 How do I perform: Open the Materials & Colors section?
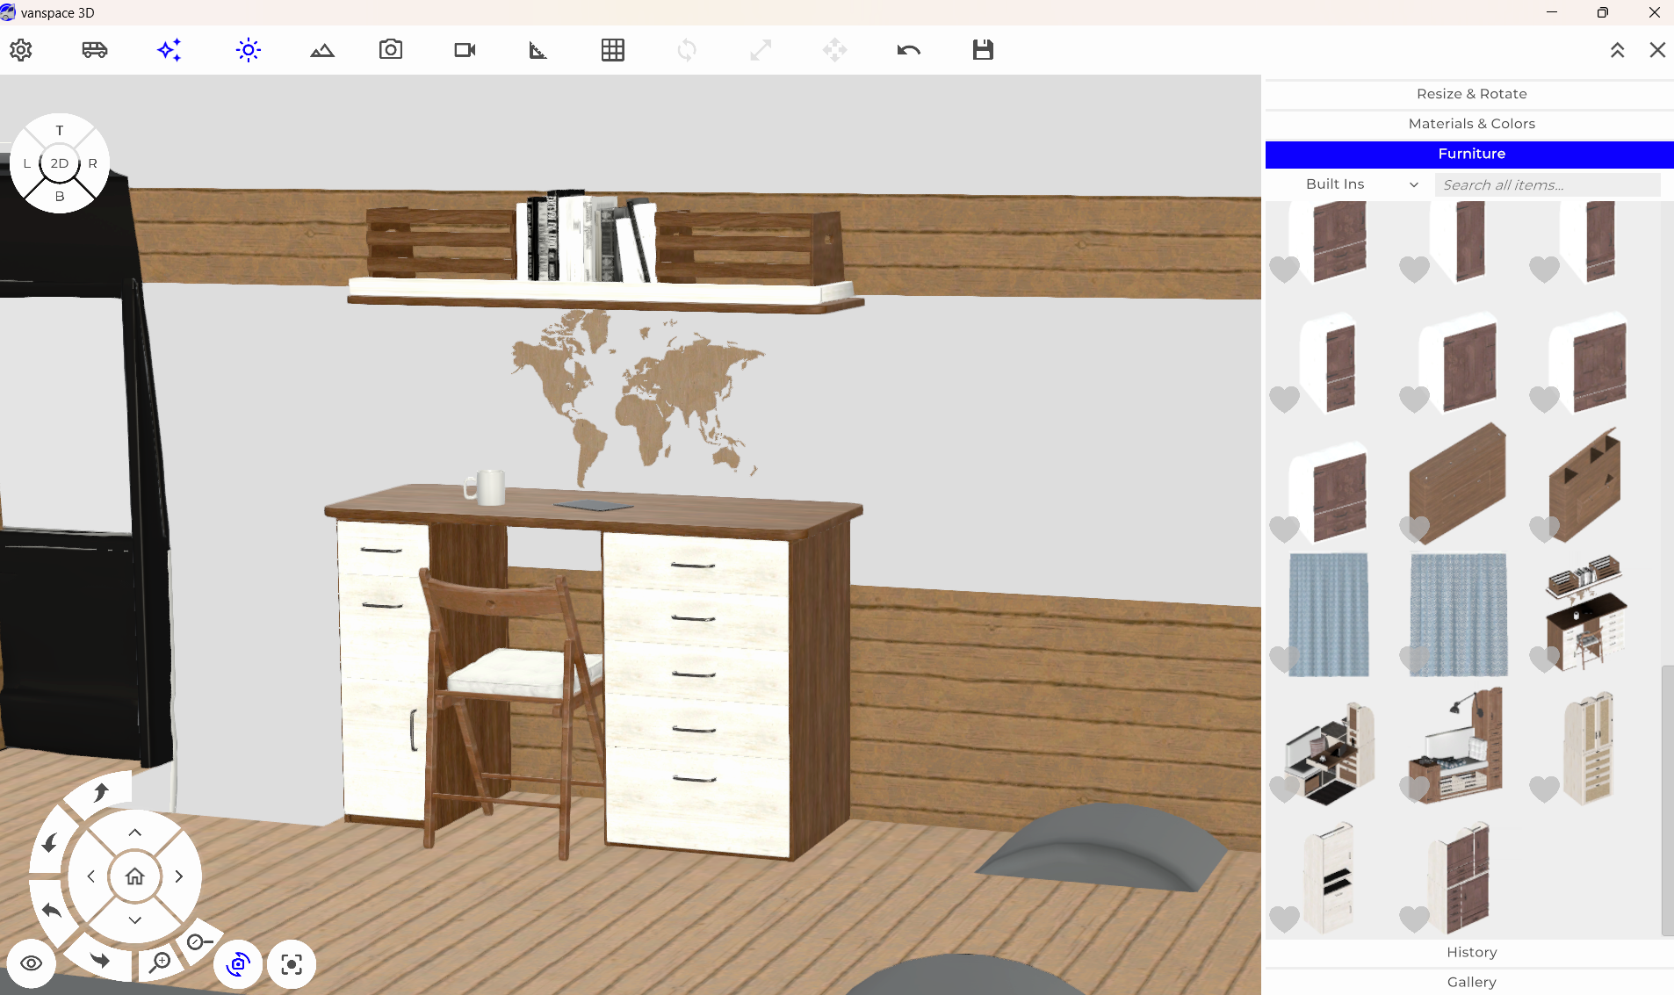coord(1471,124)
